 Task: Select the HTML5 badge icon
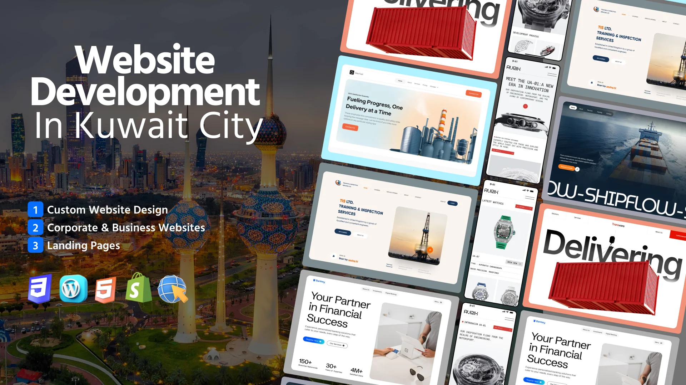106,289
